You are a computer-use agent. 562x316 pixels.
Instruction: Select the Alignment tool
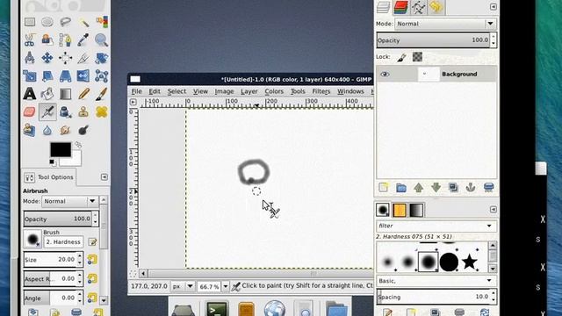pos(65,58)
